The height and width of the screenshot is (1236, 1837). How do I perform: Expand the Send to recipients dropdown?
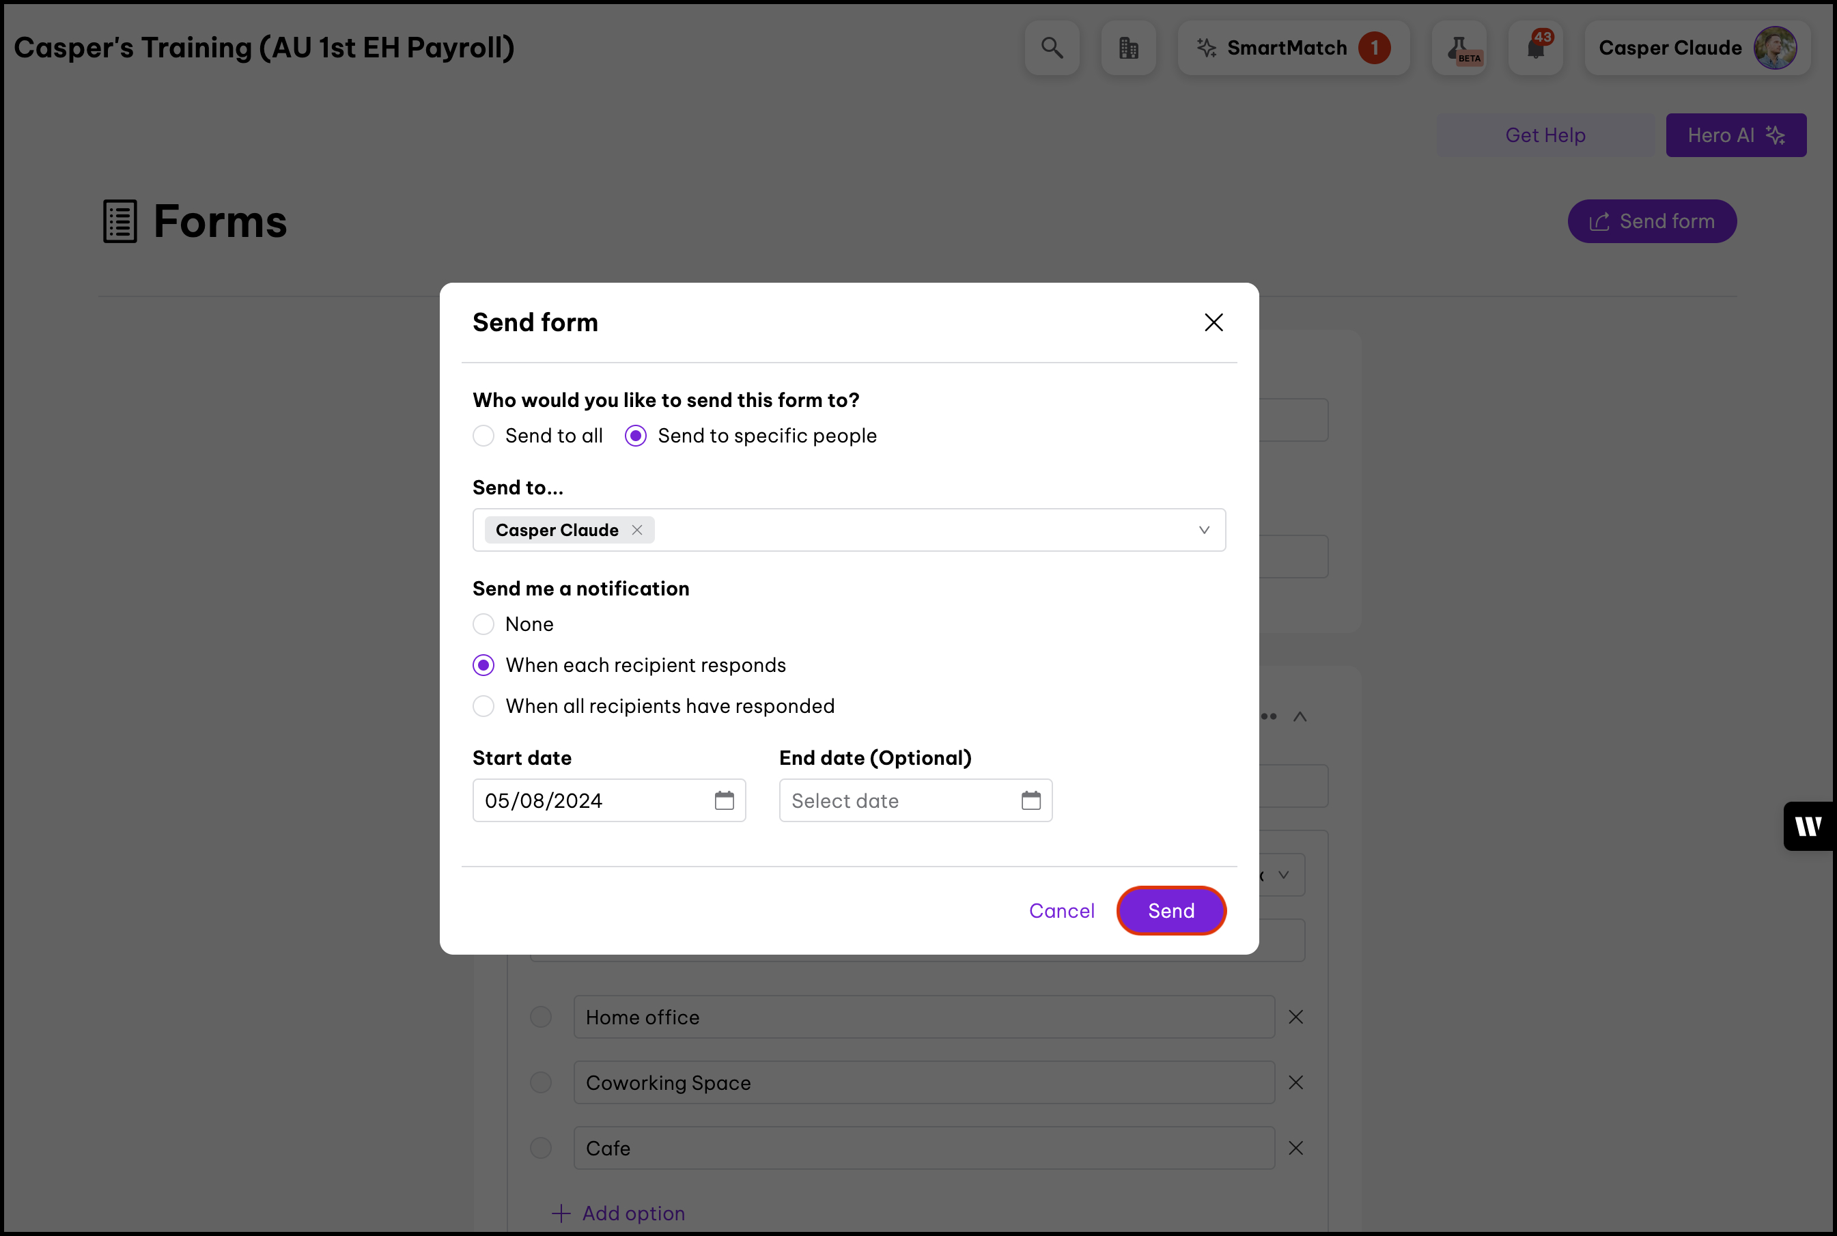pos(1203,531)
